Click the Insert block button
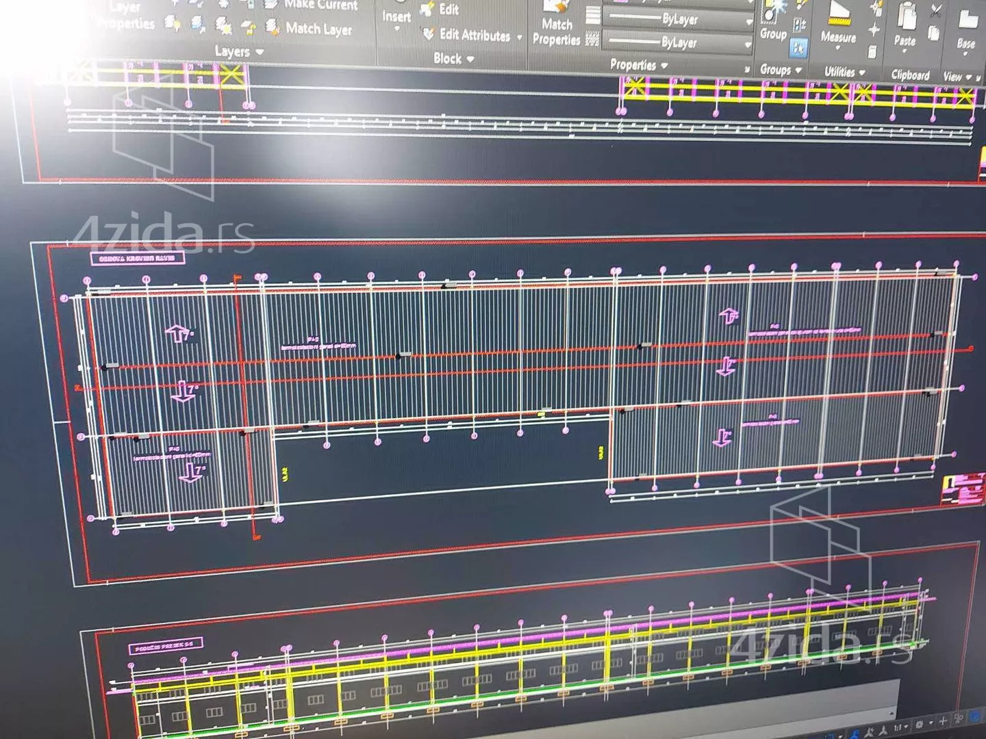 (x=396, y=16)
